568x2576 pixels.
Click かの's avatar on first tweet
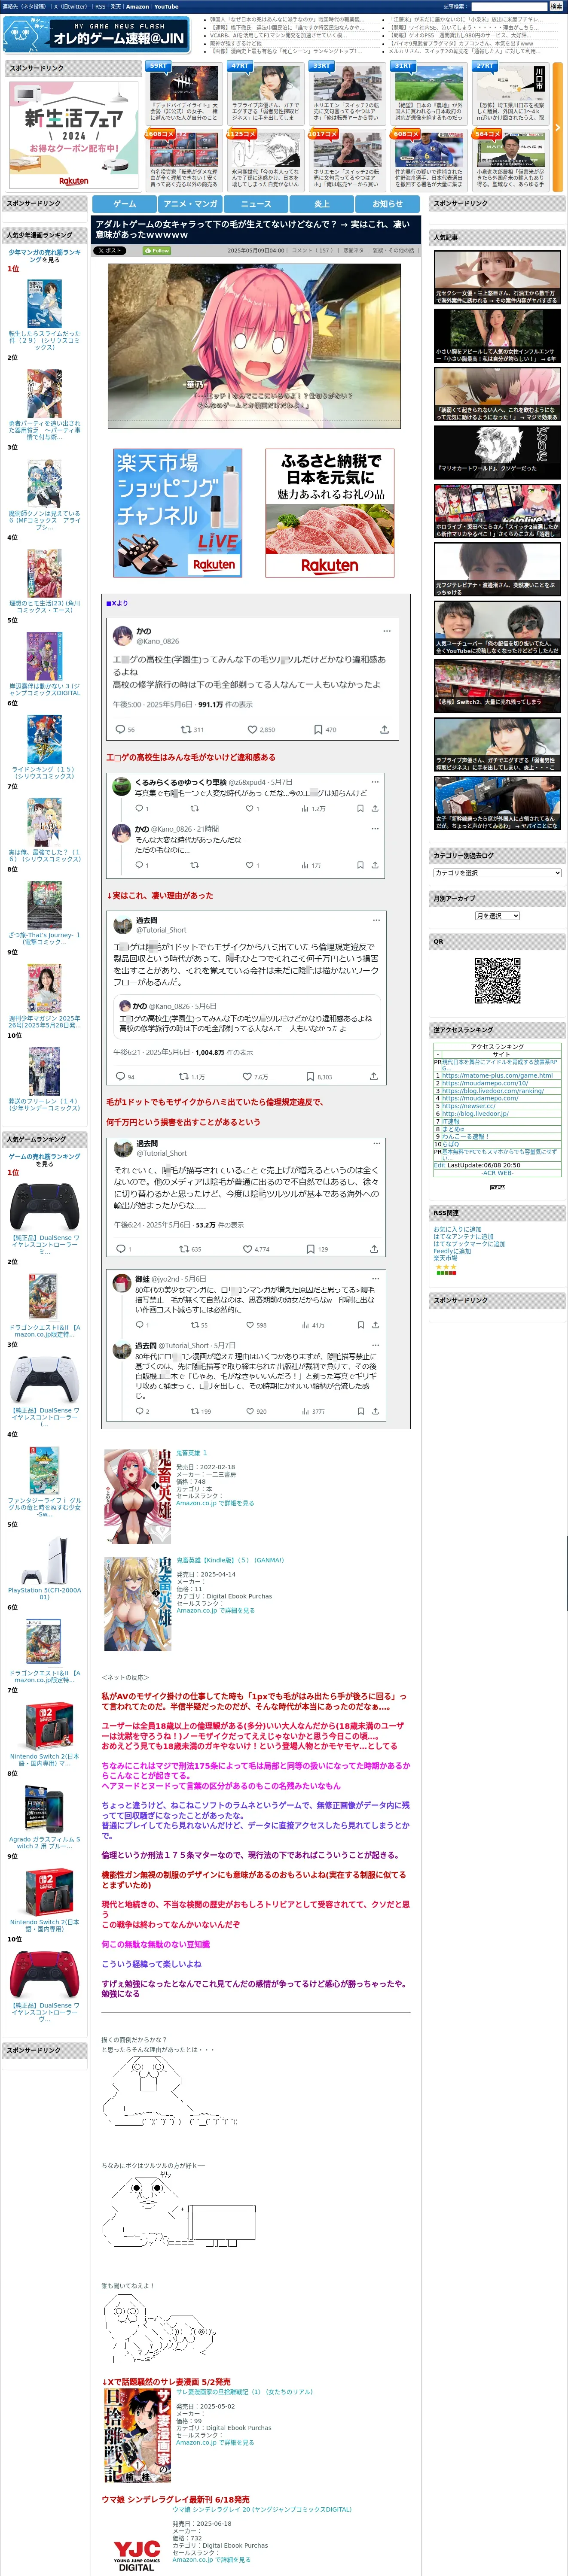pyautogui.click(x=123, y=636)
